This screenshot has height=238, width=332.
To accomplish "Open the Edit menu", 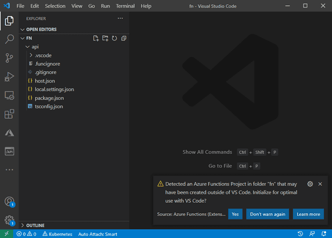I will click(34, 6).
